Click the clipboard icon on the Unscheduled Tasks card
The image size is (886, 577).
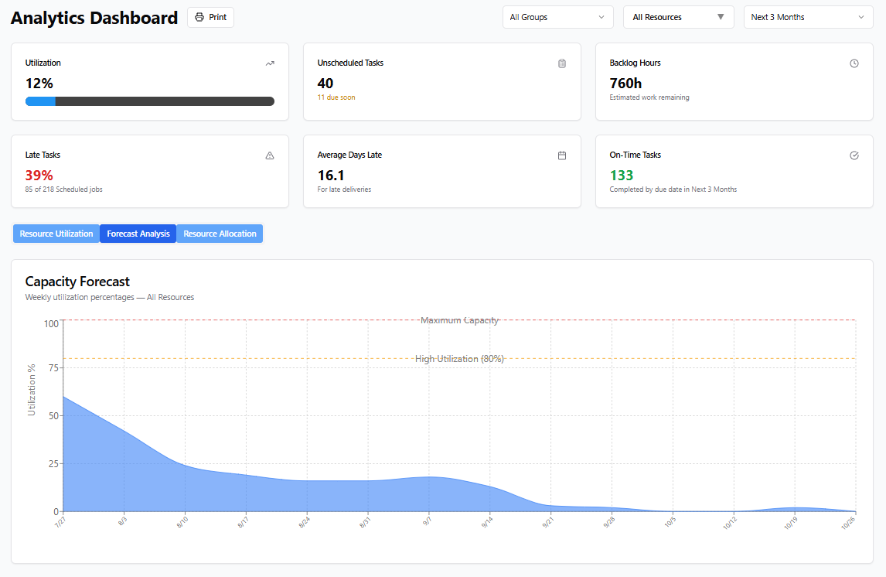561,63
